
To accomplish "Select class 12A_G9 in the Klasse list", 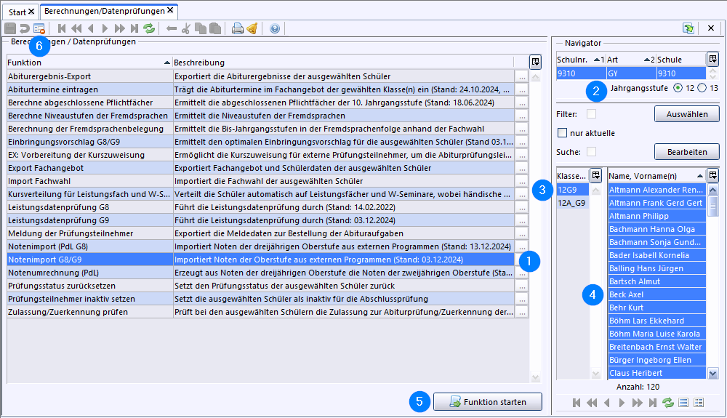I will coord(573,203).
